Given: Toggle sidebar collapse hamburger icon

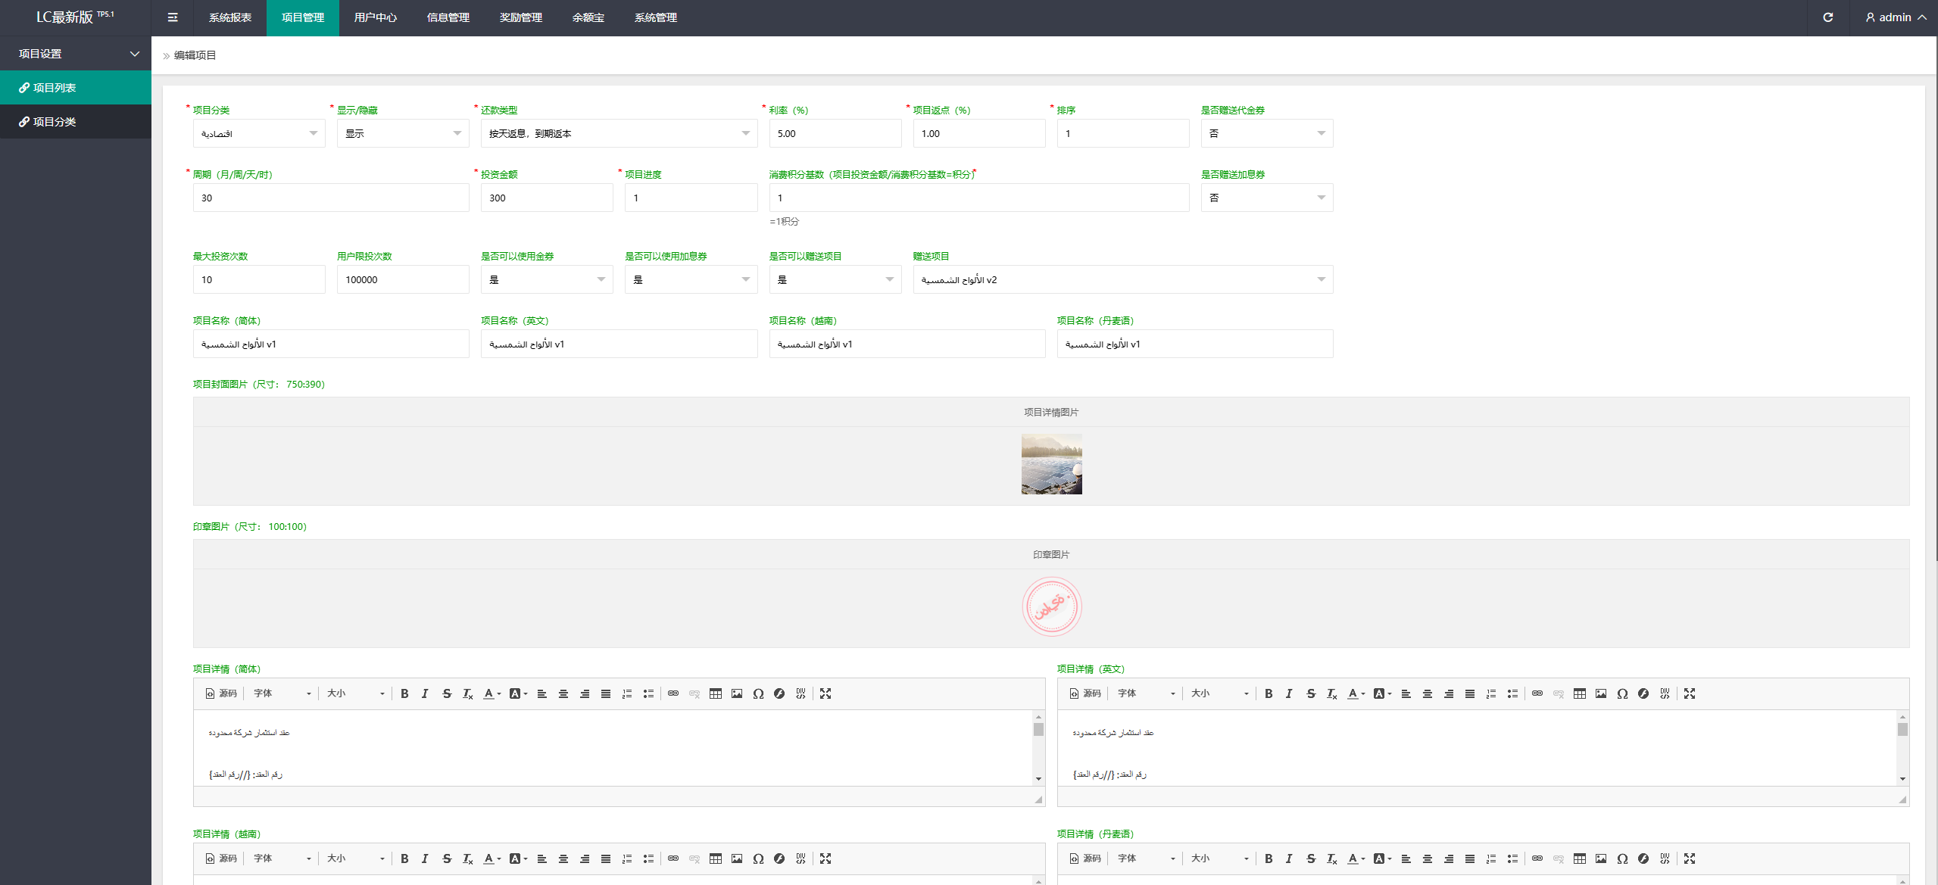Looking at the screenshot, I should click(x=173, y=17).
